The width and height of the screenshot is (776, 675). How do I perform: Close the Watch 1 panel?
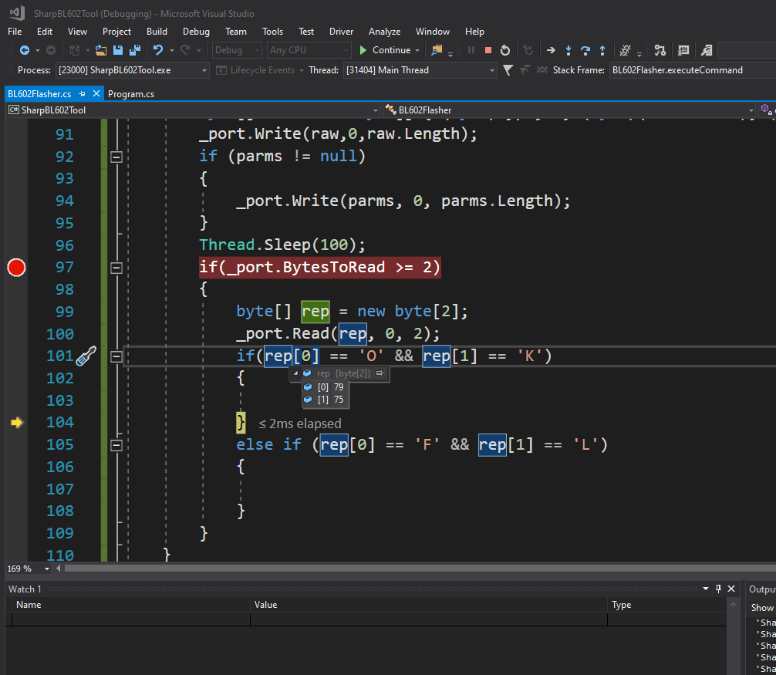pos(731,589)
